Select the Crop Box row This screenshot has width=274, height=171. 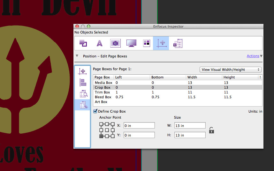(178, 87)
